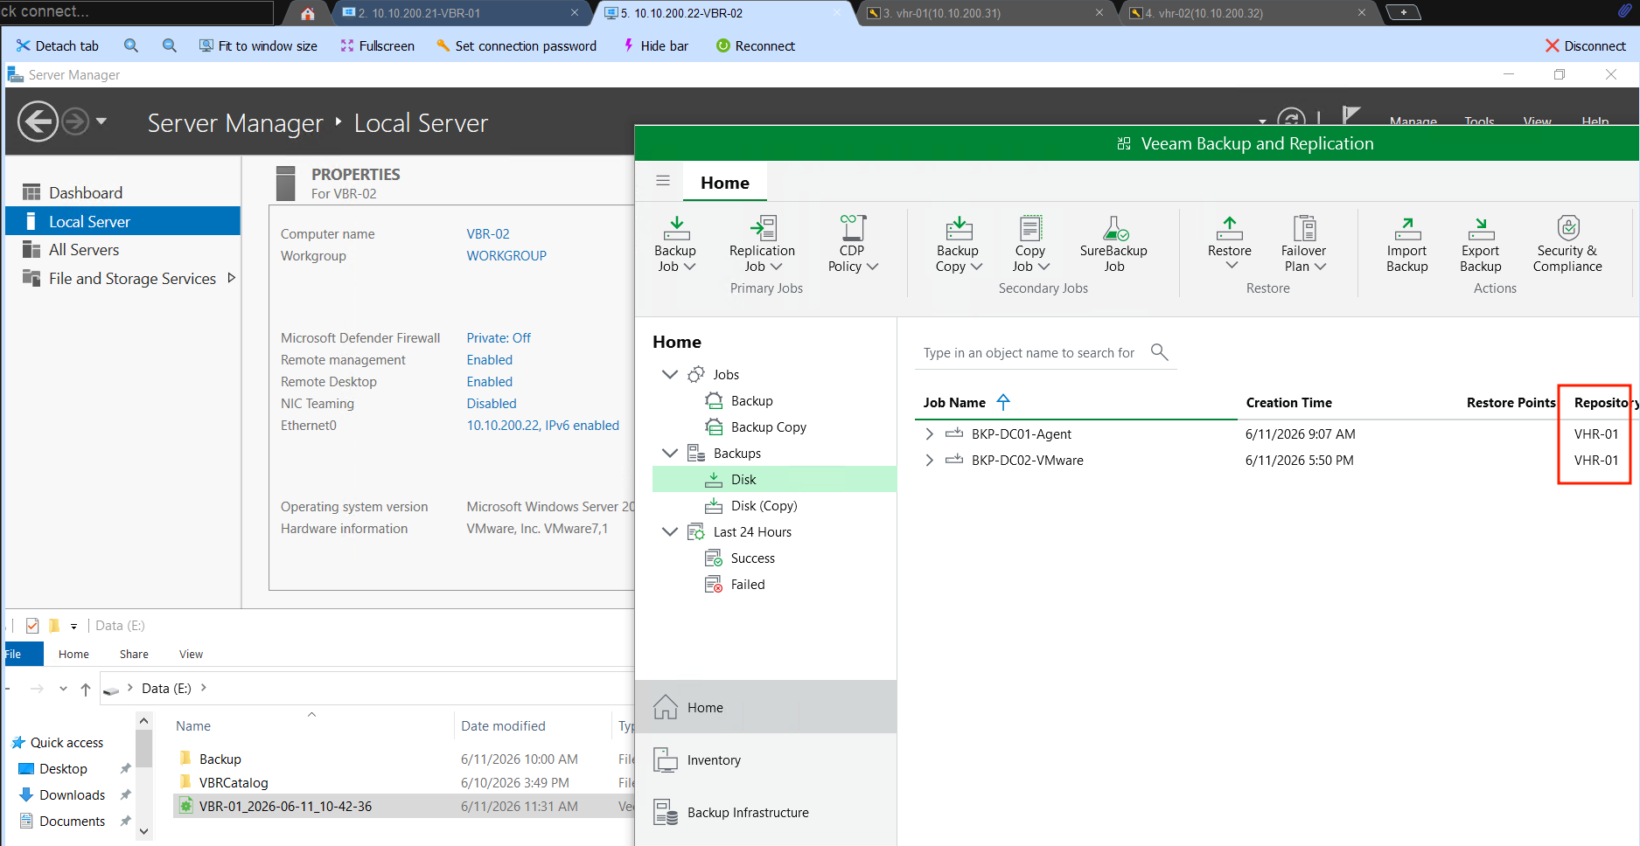The height and width of the screenshot is (846, 1640).
Task: Click the Restore ribbon icon
Action: (x=1230, y=228)
